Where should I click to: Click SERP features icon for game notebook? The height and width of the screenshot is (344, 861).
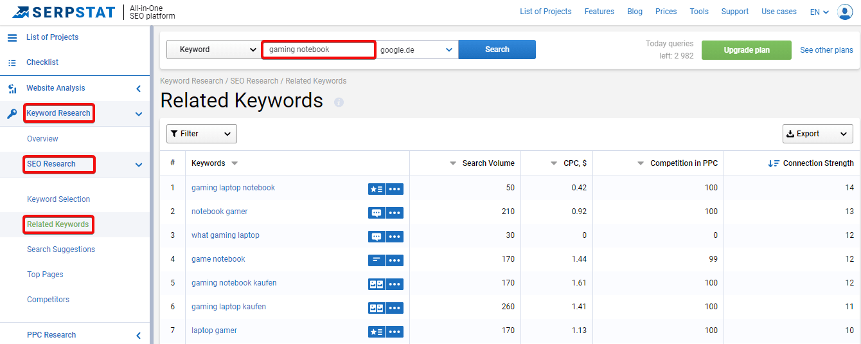pyautogui.click(x=377, y=260)
